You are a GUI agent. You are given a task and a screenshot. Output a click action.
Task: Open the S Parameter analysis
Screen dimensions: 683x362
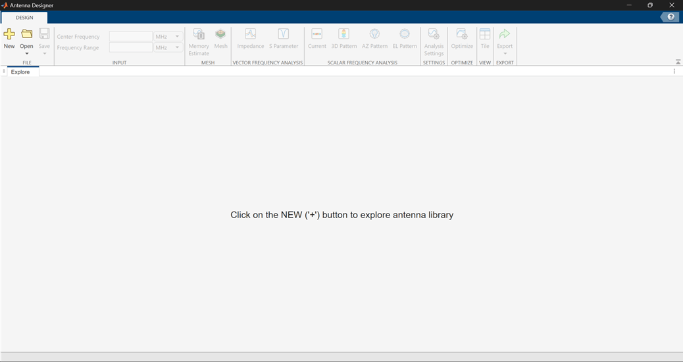point(284,34)
